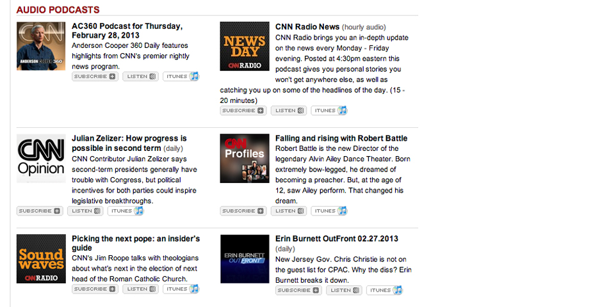602x307 pixels.
Task: Open the CNN Profiles thumbnail
Action: (245, 158)
